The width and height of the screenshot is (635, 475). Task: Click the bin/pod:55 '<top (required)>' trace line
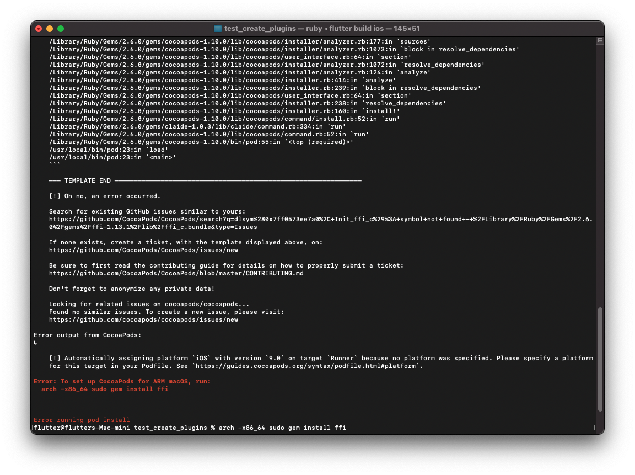point(201,142)
